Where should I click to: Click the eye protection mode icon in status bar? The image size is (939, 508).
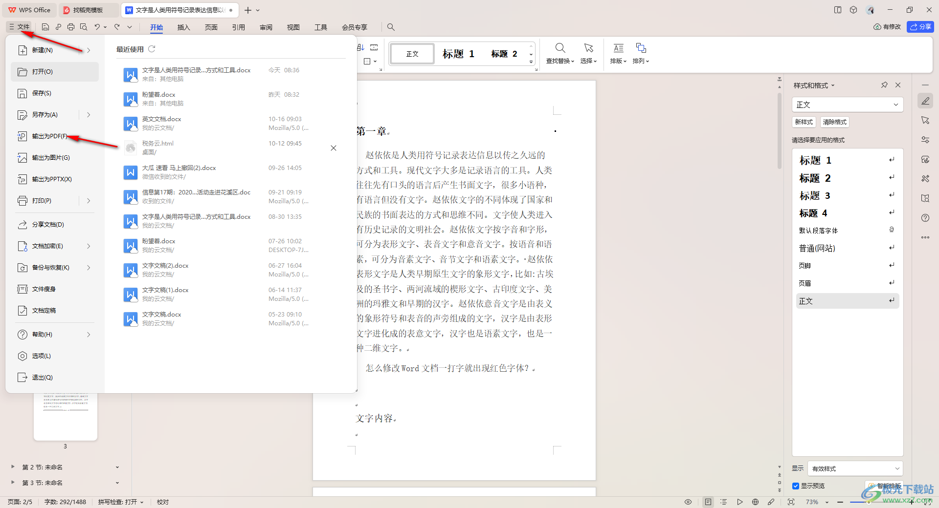tap(688, 502)
